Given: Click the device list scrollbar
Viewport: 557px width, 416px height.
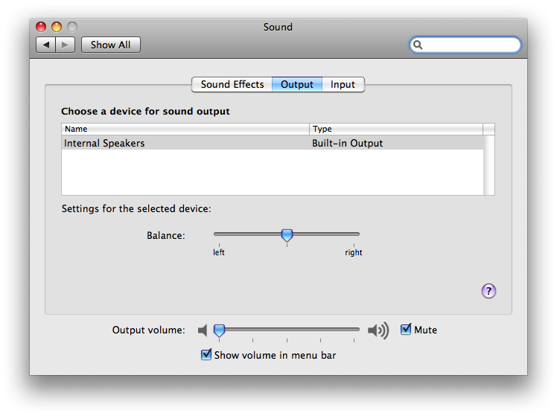Looking at the screenshot, I should pos(488,164).
